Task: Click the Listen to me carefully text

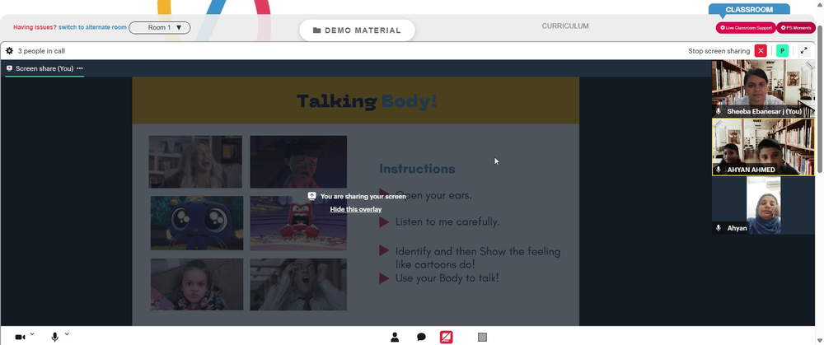Action: pos(447,221)
